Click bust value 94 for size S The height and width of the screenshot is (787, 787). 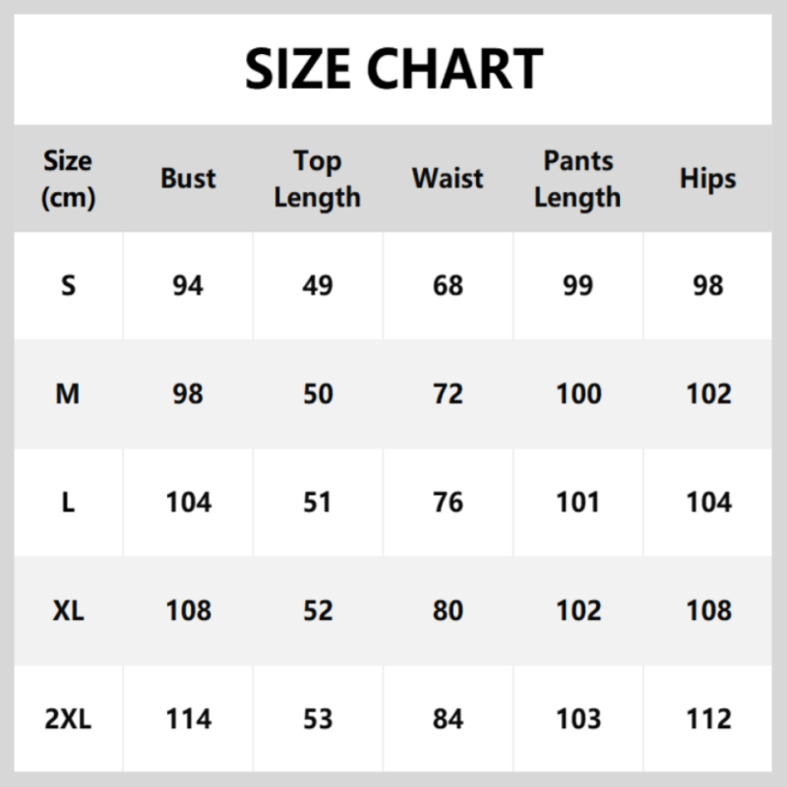[188, 286]
